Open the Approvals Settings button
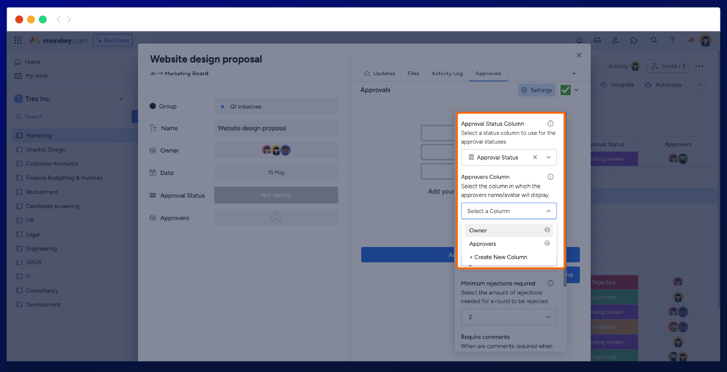Viewport: 727px width, 372px height. click(537, 90)
